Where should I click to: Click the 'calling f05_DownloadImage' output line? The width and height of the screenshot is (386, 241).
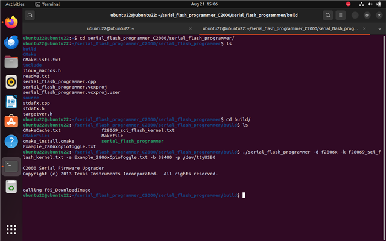click(x=57, y=190)
